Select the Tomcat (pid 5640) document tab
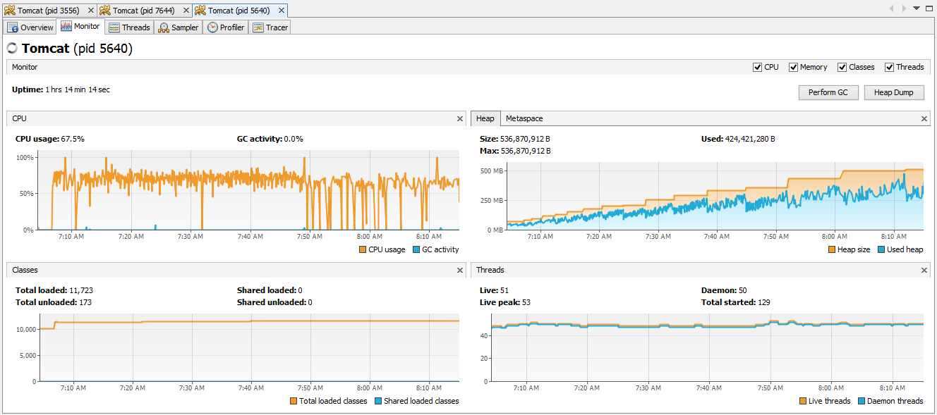Viewport: 937px width, 415px height. [240, 11]
